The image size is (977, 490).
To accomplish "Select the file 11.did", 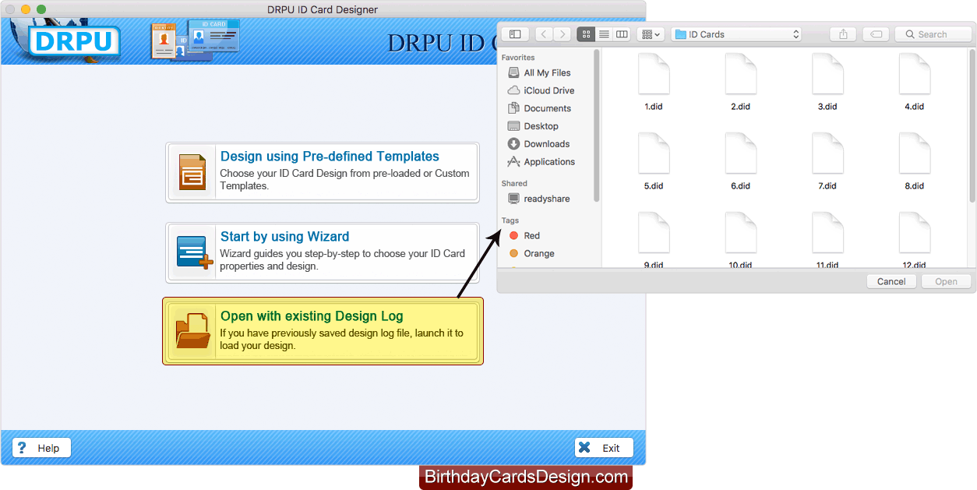I will 827,240.
